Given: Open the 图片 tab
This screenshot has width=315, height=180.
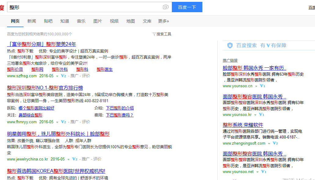Looking at the screenshot, I should pos(98,21).
